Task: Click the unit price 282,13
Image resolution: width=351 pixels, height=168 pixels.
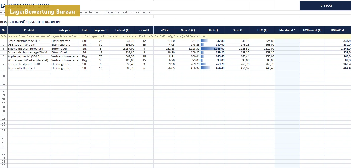Action: tap(164, 49)
